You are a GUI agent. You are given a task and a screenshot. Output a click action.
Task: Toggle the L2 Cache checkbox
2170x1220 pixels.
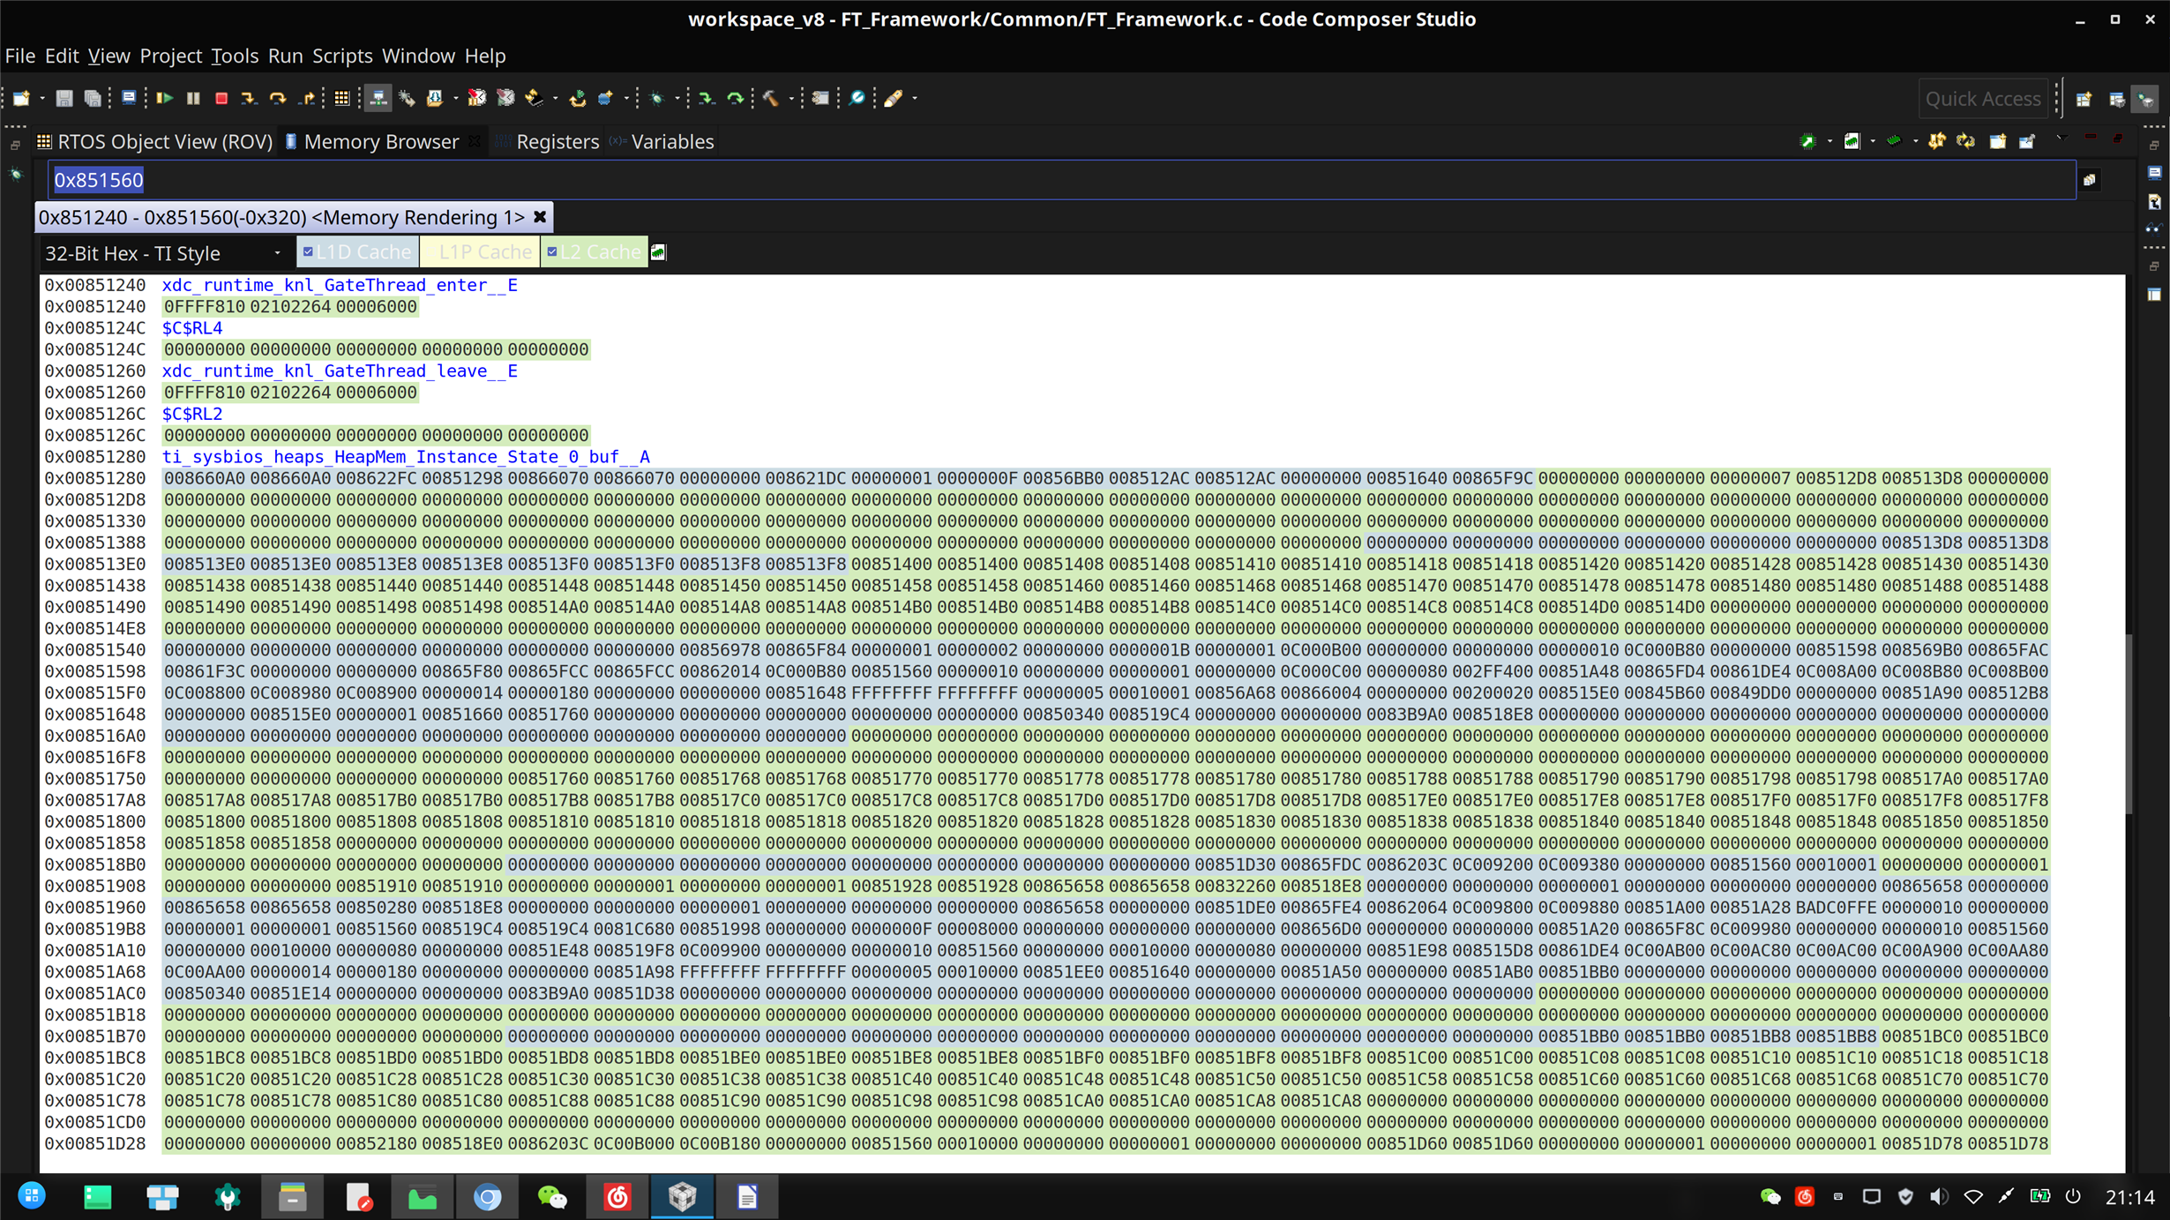(552, 252)
